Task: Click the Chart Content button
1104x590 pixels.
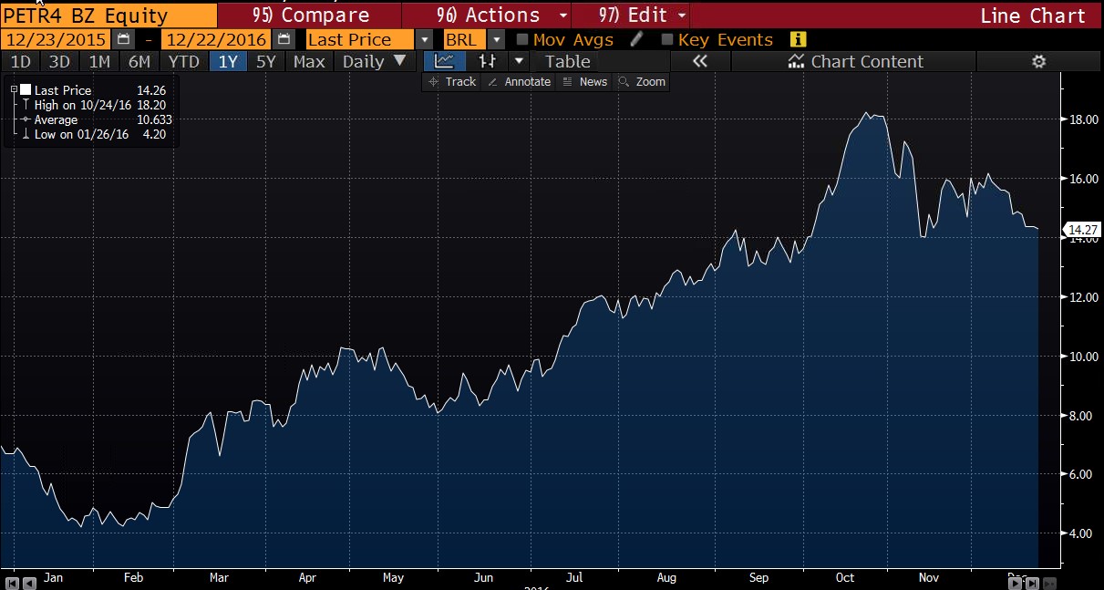Action: click(855, 61)
